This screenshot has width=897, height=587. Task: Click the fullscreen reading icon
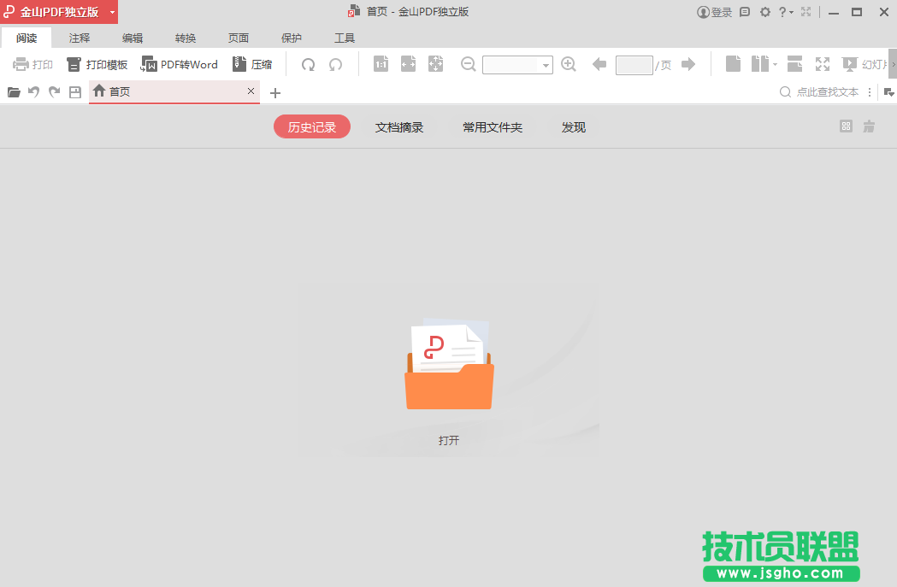(823, 64)
